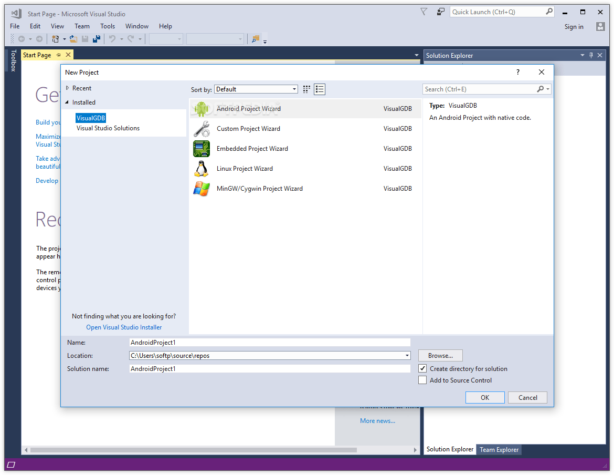
Task: Open the Toolbox side tab
Action: [13, 60]
